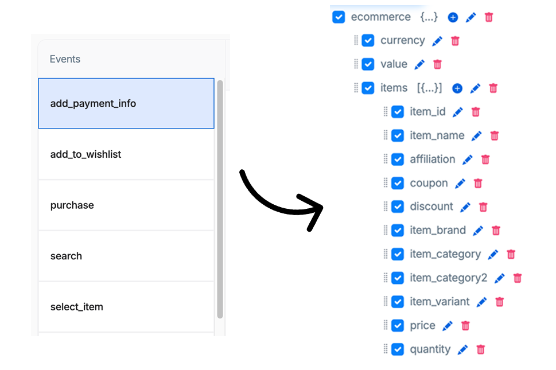This screenshot has width=556, height=370.
Task: Click the add (plus) icon next to ecommerce
Action: click(x=453, y=17)
